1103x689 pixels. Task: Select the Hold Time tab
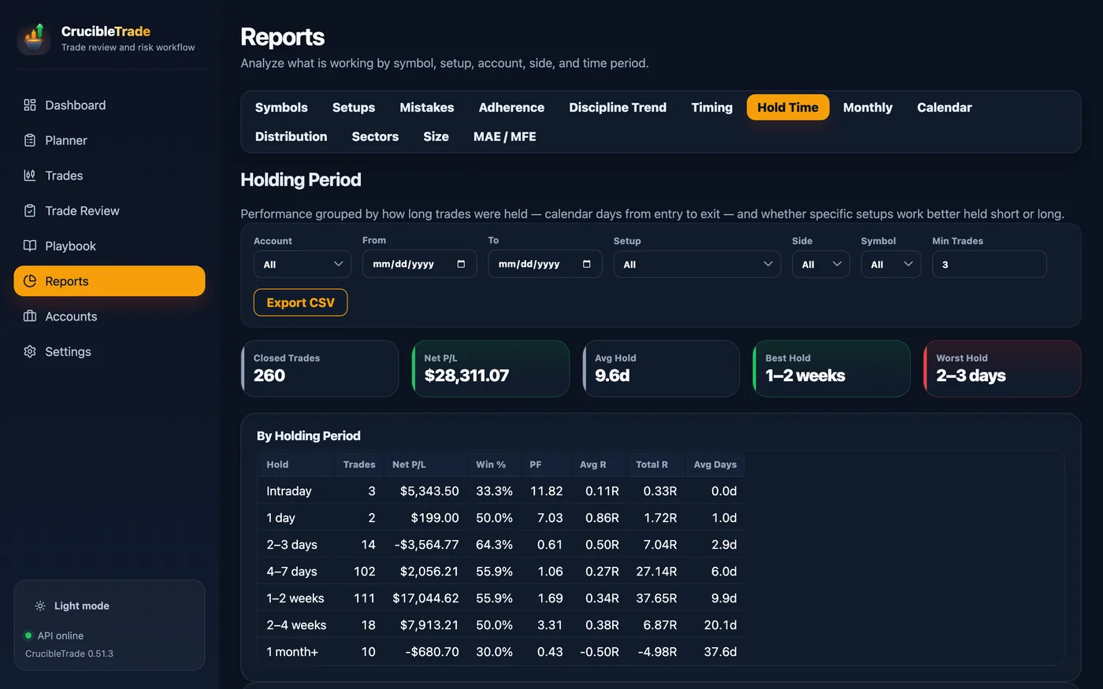[788, 107]
